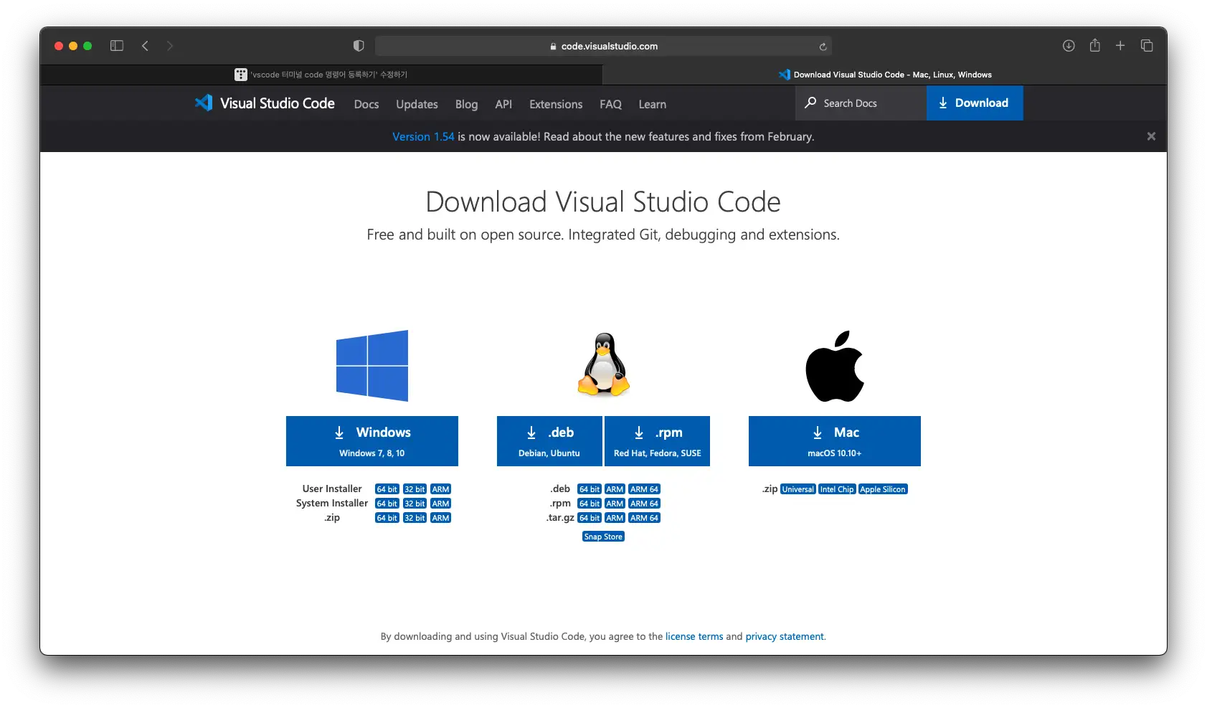Open the Docs menu item
The height and width of the screenshot is (708, 1207).
(x=366, y=104)
